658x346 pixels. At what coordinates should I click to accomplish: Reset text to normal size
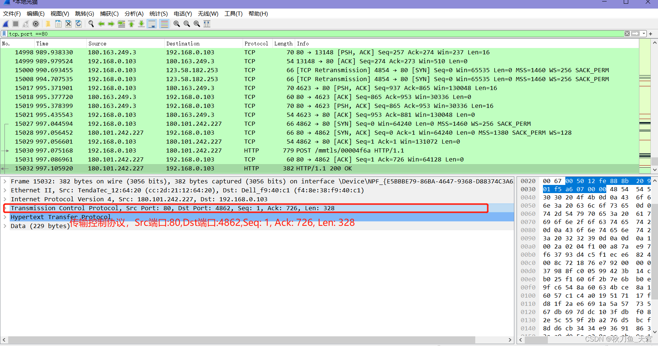pos(197,24)
